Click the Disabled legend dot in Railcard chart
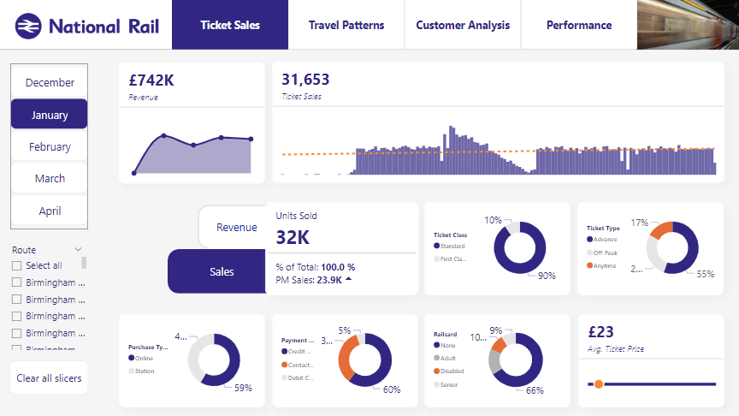 point(437,371)
